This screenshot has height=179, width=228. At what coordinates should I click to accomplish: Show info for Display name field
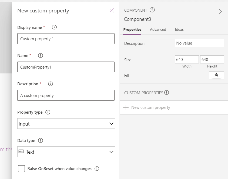pos(54,27)
